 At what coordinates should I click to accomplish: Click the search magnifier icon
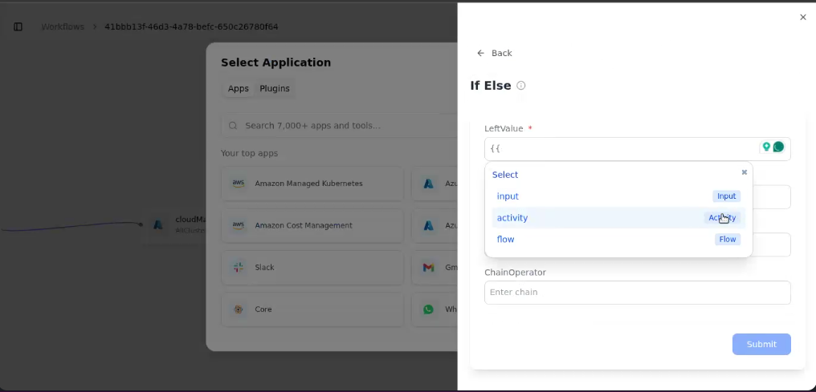[x=233, y=126]
